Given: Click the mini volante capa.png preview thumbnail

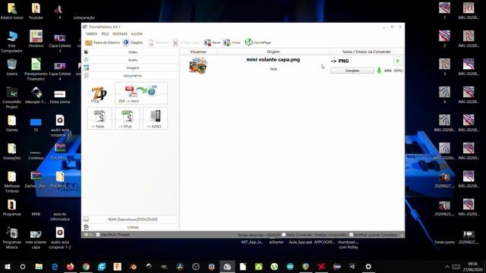Looking at the screenshot, I should (x=198, y=66).
